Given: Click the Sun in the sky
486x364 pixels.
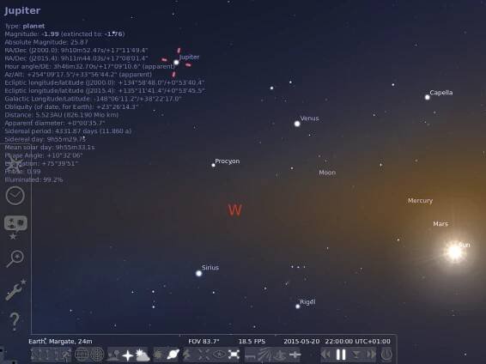Looking at the screenshot, I should pyautogui.click(x=455, y=252).
